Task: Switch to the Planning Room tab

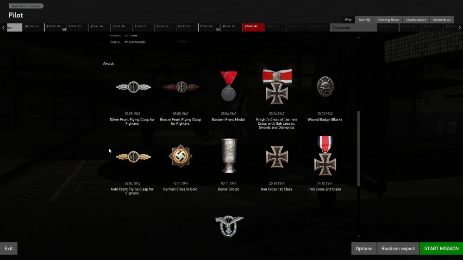Action: pos(388,20)
